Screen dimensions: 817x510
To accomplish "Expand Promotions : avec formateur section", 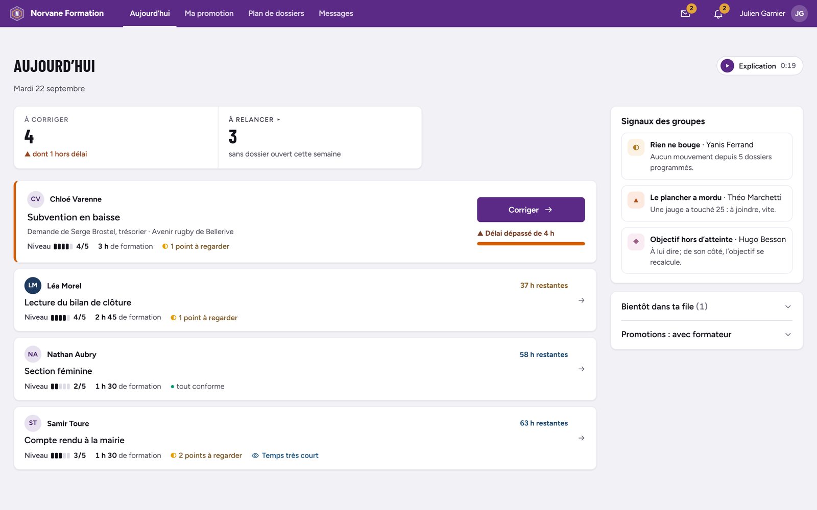I will tap(707, 335).
